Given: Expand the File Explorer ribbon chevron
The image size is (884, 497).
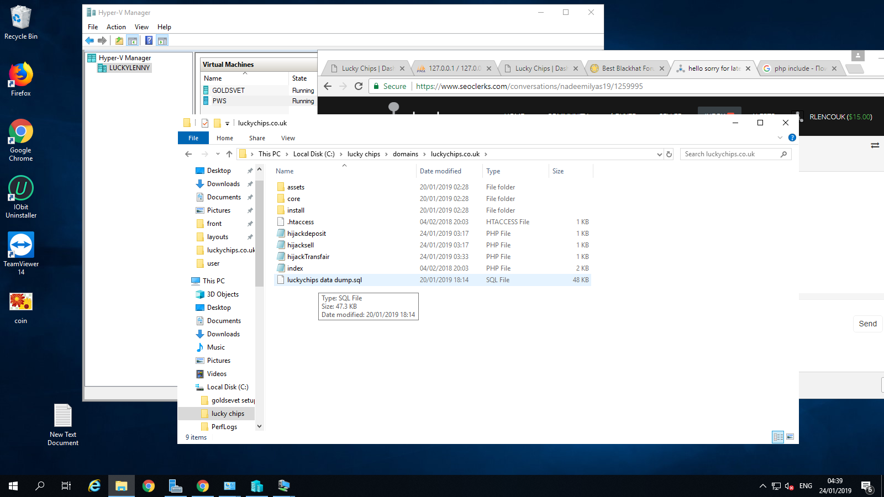Looking at the screenshot, I should (780, 138).
